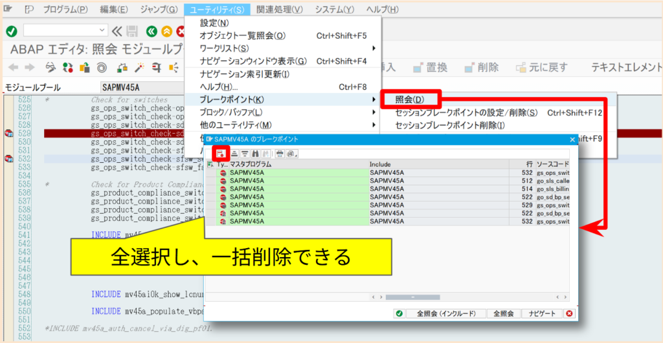
Task: Close the open ユーティリティ(S) menu
Action: pyautogui.click(x=217, y=9)
